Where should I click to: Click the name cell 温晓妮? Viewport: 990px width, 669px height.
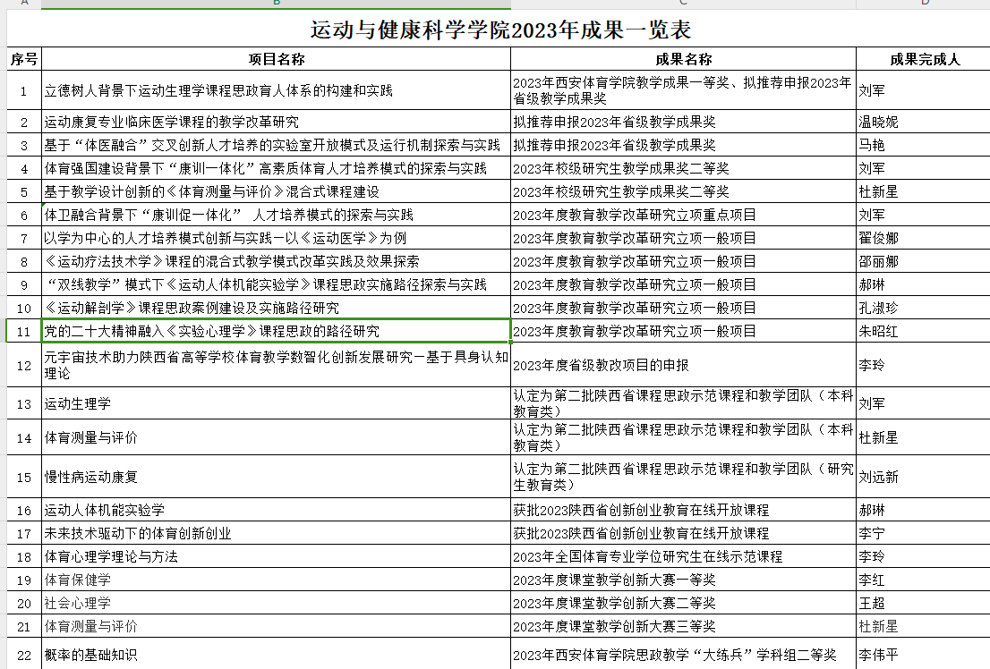(922, 122)
